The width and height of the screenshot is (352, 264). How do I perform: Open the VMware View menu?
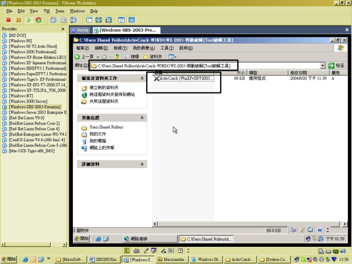click(34, 11)
